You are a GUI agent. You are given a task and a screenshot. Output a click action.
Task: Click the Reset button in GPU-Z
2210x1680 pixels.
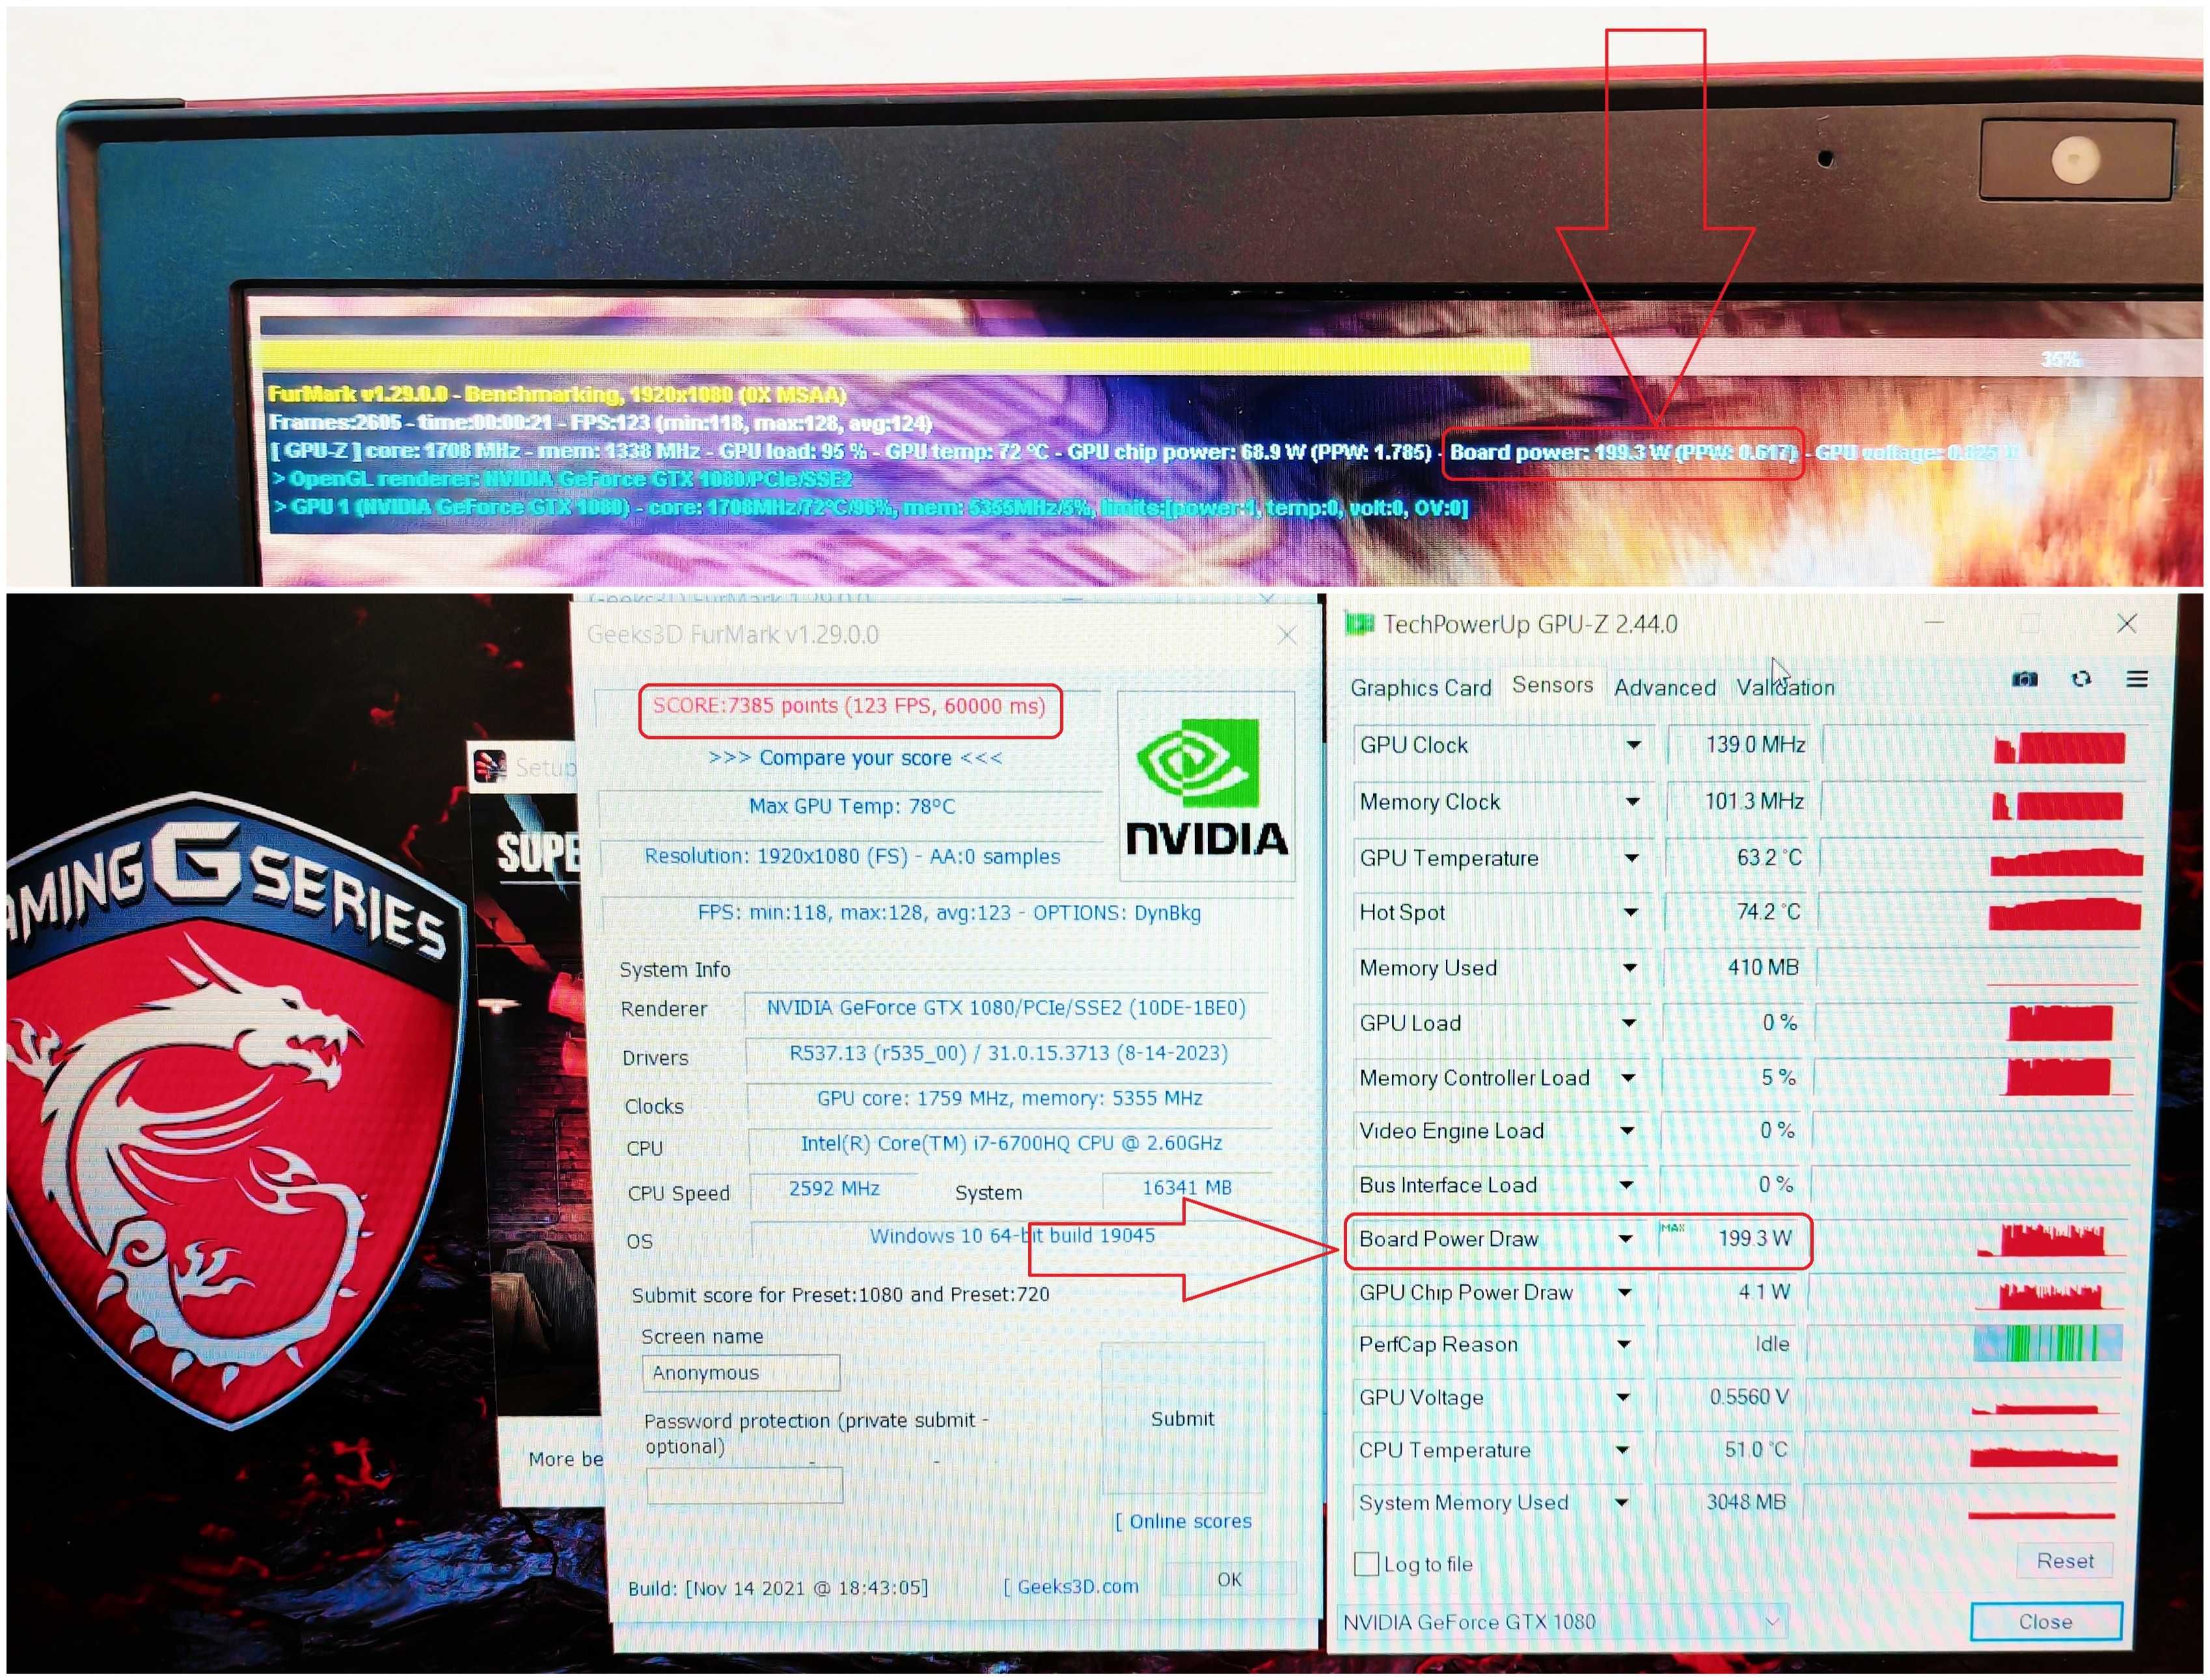click(2065, 1561)
